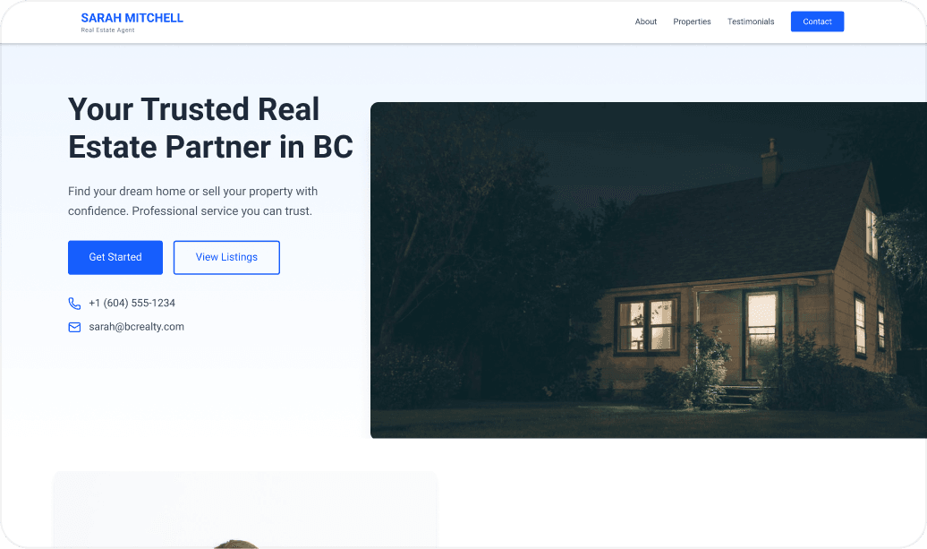Open the Contact page from the navigation
This screenshot has width=927, height=549.
(816, 21)
